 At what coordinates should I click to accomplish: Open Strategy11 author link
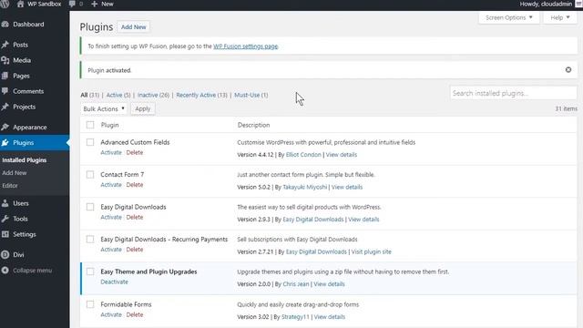click(x=295, y=317)
